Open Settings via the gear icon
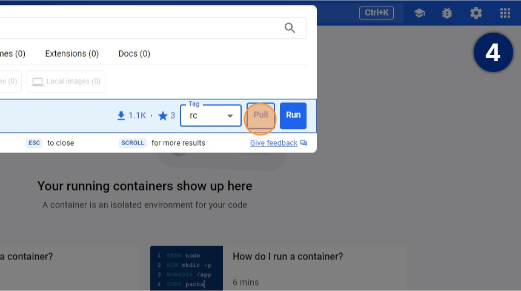This screenshot has width=521, height=291. 476,13
